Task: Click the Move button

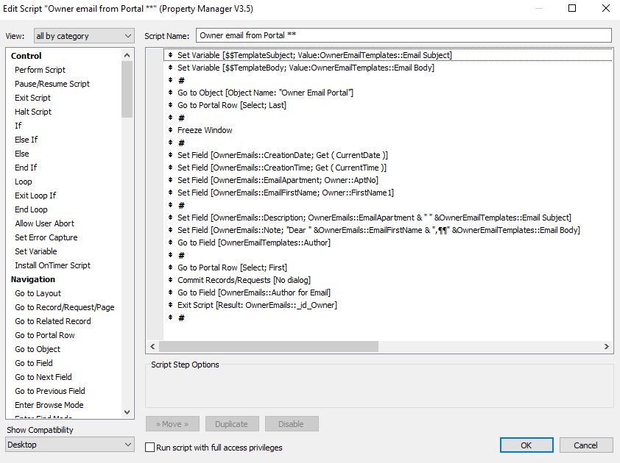Action: point(172,424)
